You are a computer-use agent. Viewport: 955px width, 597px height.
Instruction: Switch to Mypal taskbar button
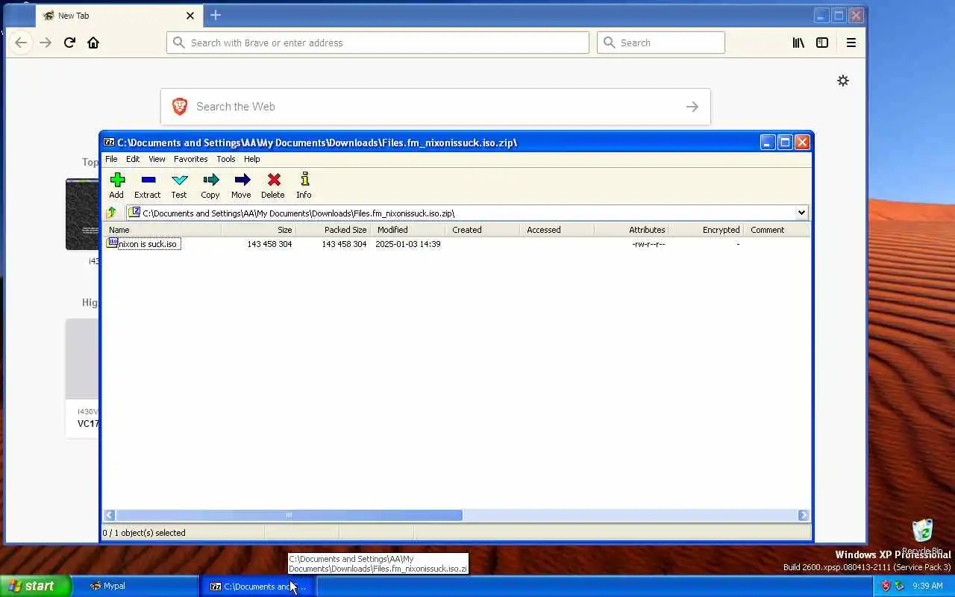tap(140, 586)
